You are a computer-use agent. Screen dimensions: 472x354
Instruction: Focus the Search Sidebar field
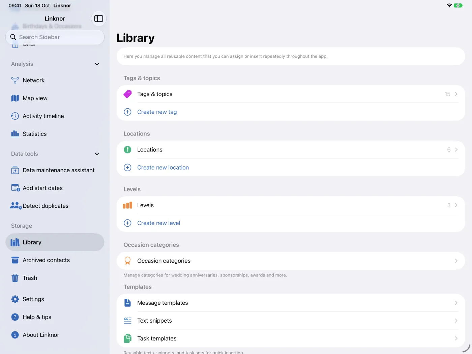point(55,37)
